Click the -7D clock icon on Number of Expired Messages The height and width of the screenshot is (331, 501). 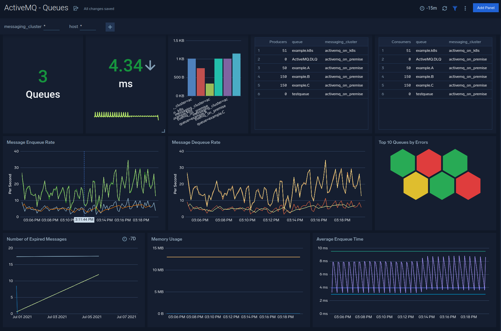point(124,239)
